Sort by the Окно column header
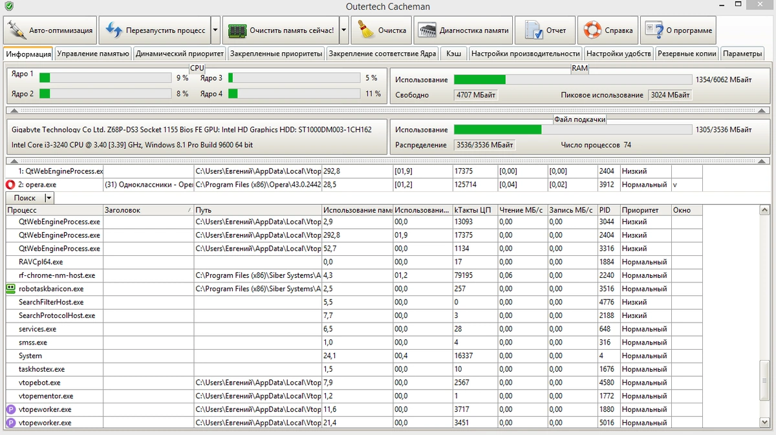Image resolution: width=776 pixels, height=435 pixels. point(687,210)
